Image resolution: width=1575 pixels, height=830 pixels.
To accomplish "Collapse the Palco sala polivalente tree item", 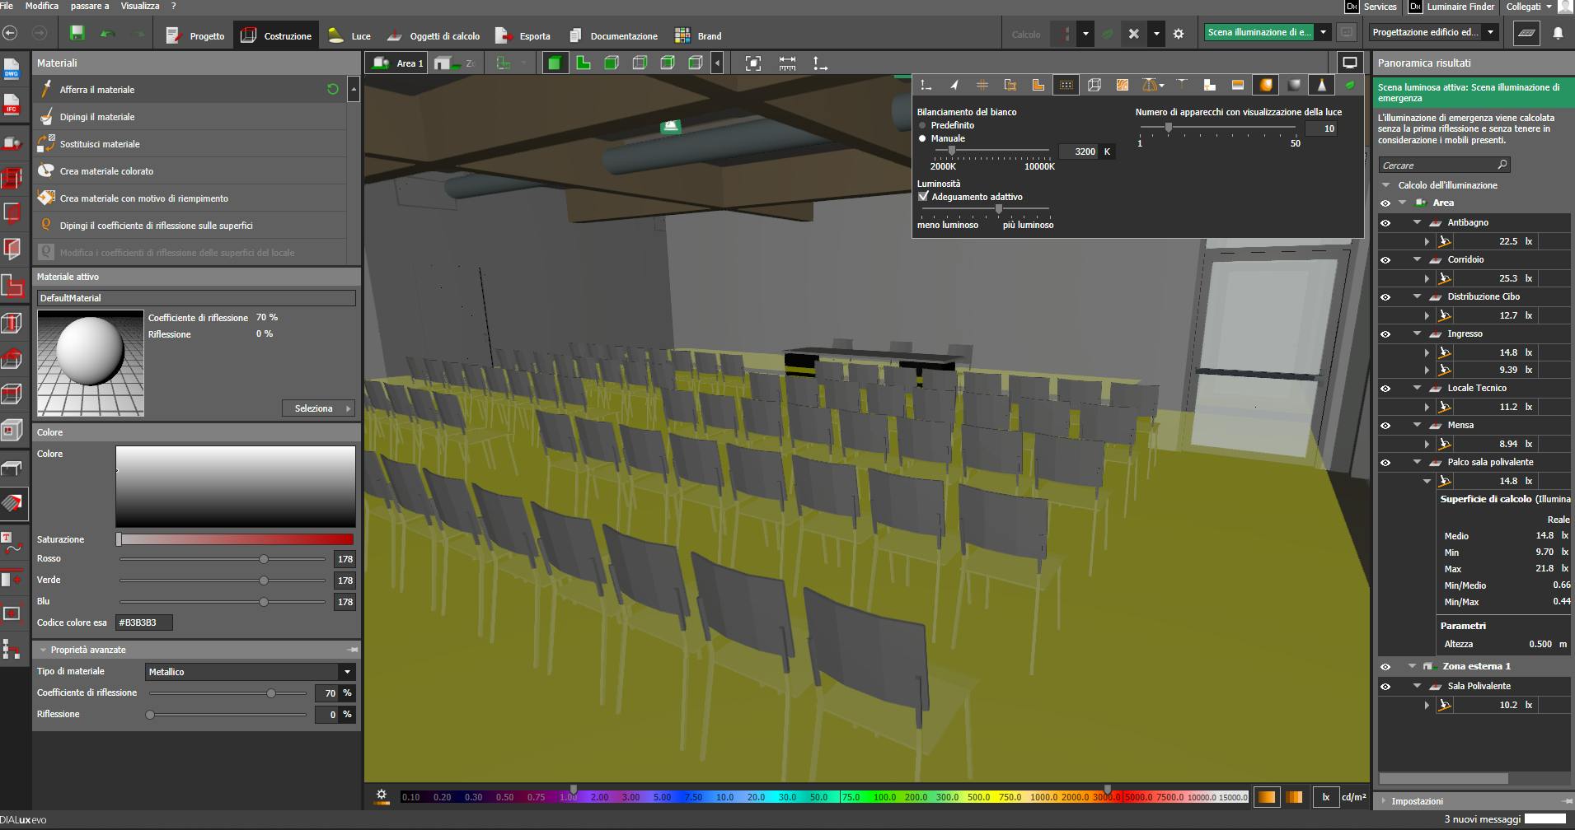I will [1417, 463].
